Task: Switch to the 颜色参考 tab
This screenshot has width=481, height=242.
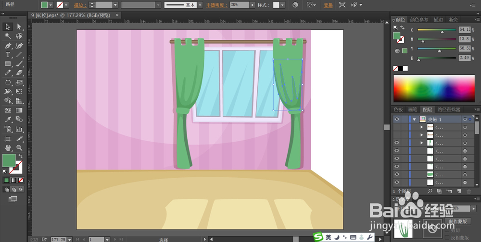Action: click(x=419, y=20)
